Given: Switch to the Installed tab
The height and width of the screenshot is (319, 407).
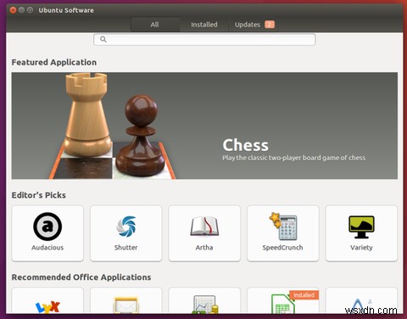Looking at the screenshot, I should (x=204, y=25).
